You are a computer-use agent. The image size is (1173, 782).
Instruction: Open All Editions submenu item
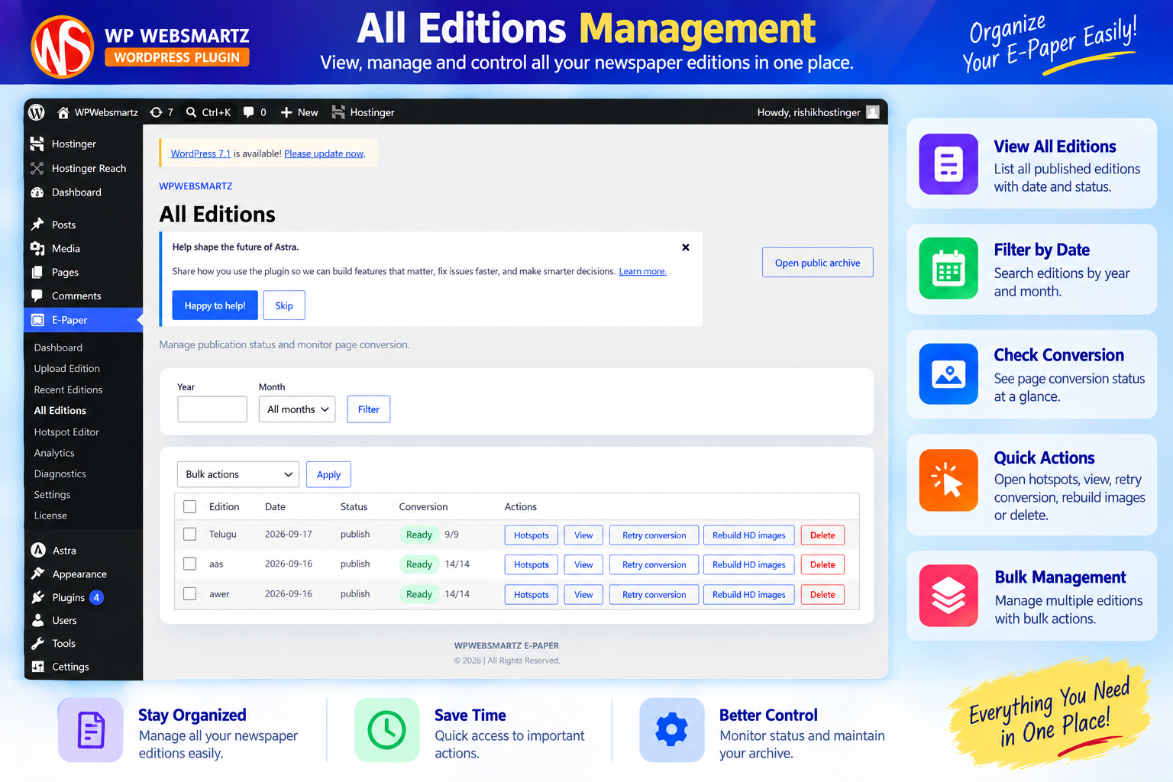(x=60, y=410)
